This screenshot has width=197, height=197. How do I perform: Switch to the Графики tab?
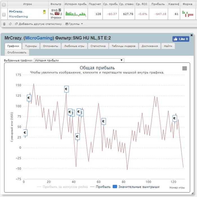tap(13, 46)
